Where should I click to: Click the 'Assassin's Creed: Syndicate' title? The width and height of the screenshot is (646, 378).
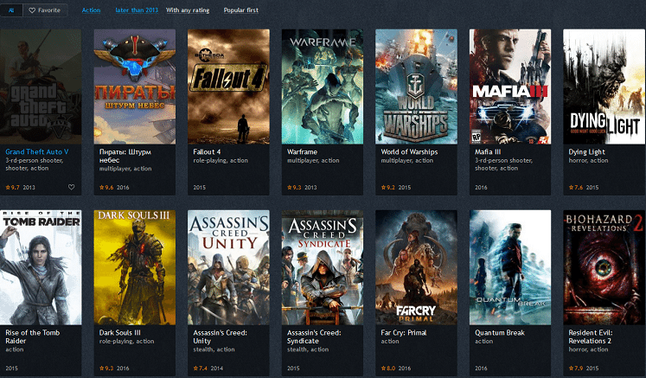[314, 336]
